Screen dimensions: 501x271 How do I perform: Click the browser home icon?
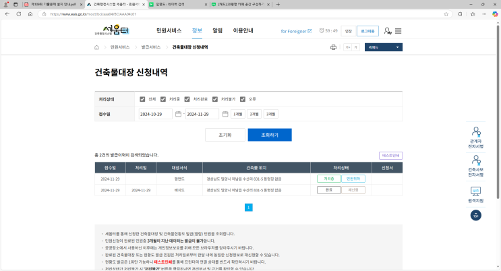(30, 14)
